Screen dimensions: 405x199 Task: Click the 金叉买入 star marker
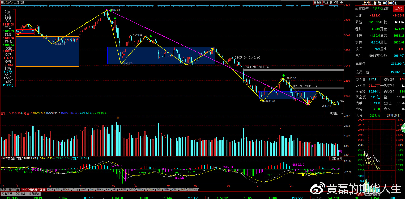pyautogui.click(x=303, y=174)
